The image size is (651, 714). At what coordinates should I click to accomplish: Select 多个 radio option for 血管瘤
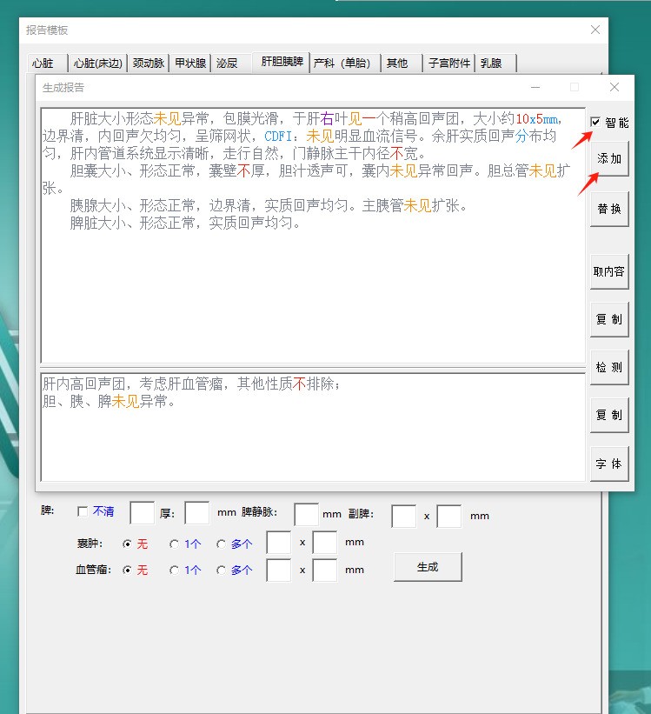(x=222, y=571)
